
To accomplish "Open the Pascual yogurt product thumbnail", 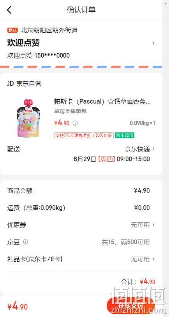I will pyautogui.click(x=28, y=118).
